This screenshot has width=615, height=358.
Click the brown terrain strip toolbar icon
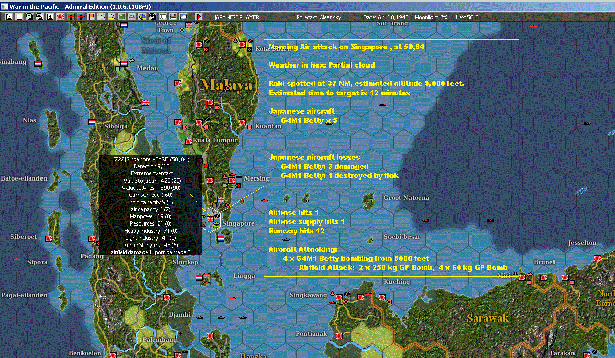(x=173, y=17)
